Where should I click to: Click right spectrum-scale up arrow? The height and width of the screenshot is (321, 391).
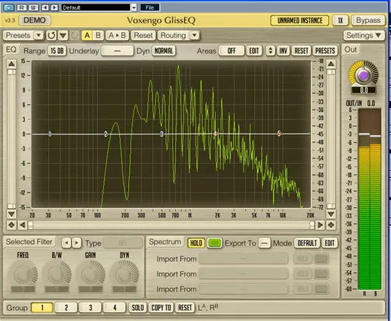[x=330, y=64]
